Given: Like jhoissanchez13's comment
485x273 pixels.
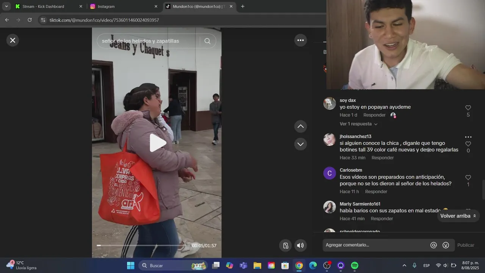Looking at the screenshot, I should 468,144.
